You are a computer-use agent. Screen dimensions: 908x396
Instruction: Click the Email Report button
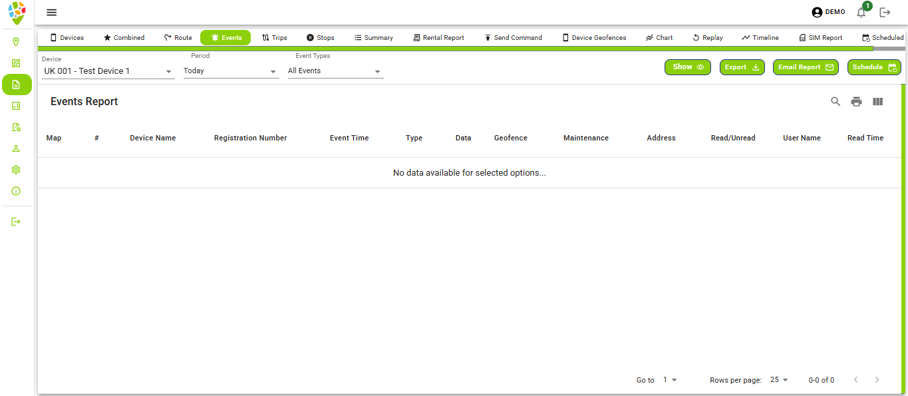(x=805, y=67)
